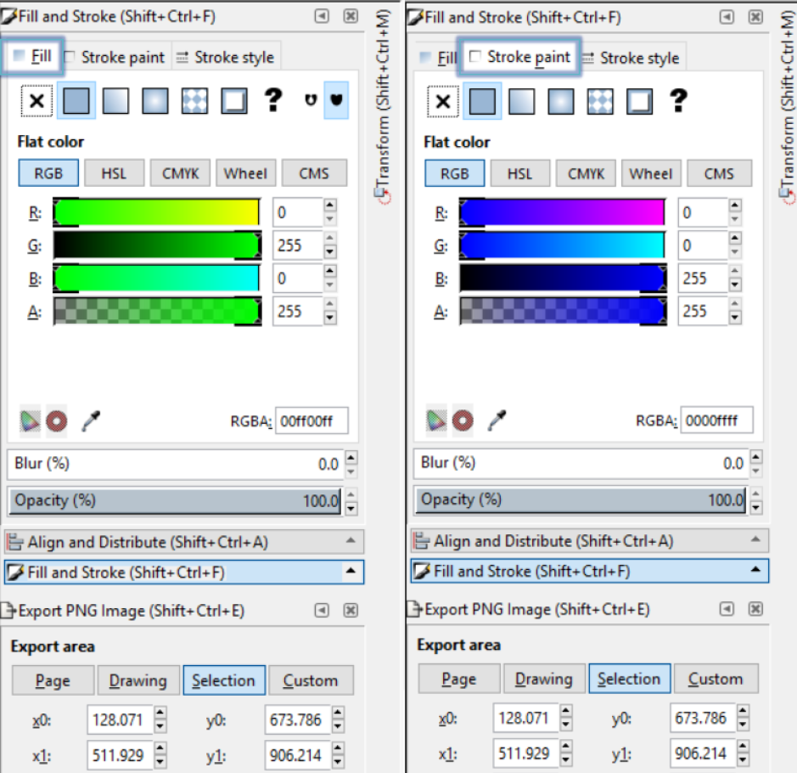This screenshot has width=797, height=773.
Task: Switch to Wheel mode in right panel
Action: click(651, 173)
